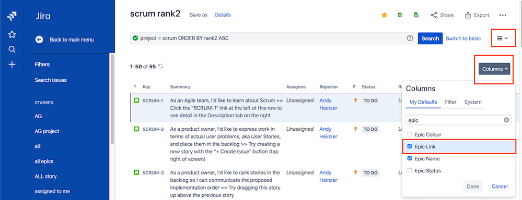Click Done in Columns panel
Image resolution: width=522 pixels, height=200 pixels.
(x=473, y=186)
